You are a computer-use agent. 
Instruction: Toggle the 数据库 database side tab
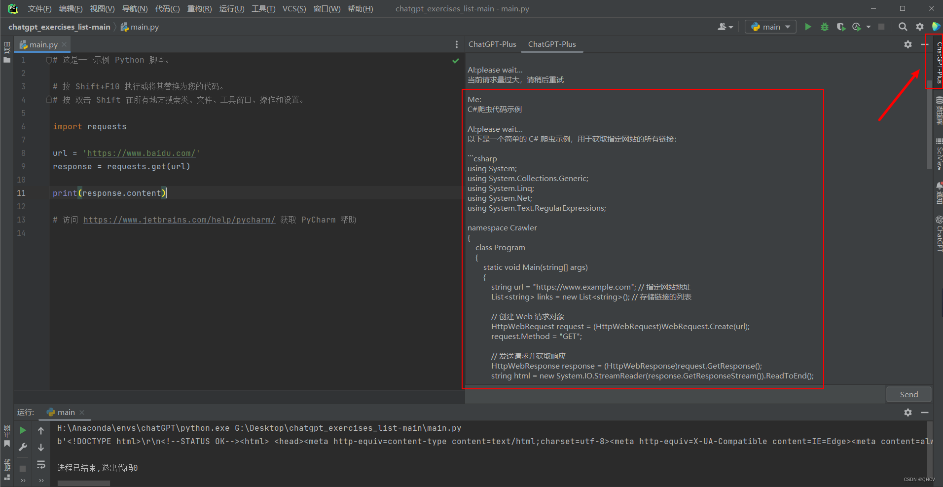click(939, 110)
